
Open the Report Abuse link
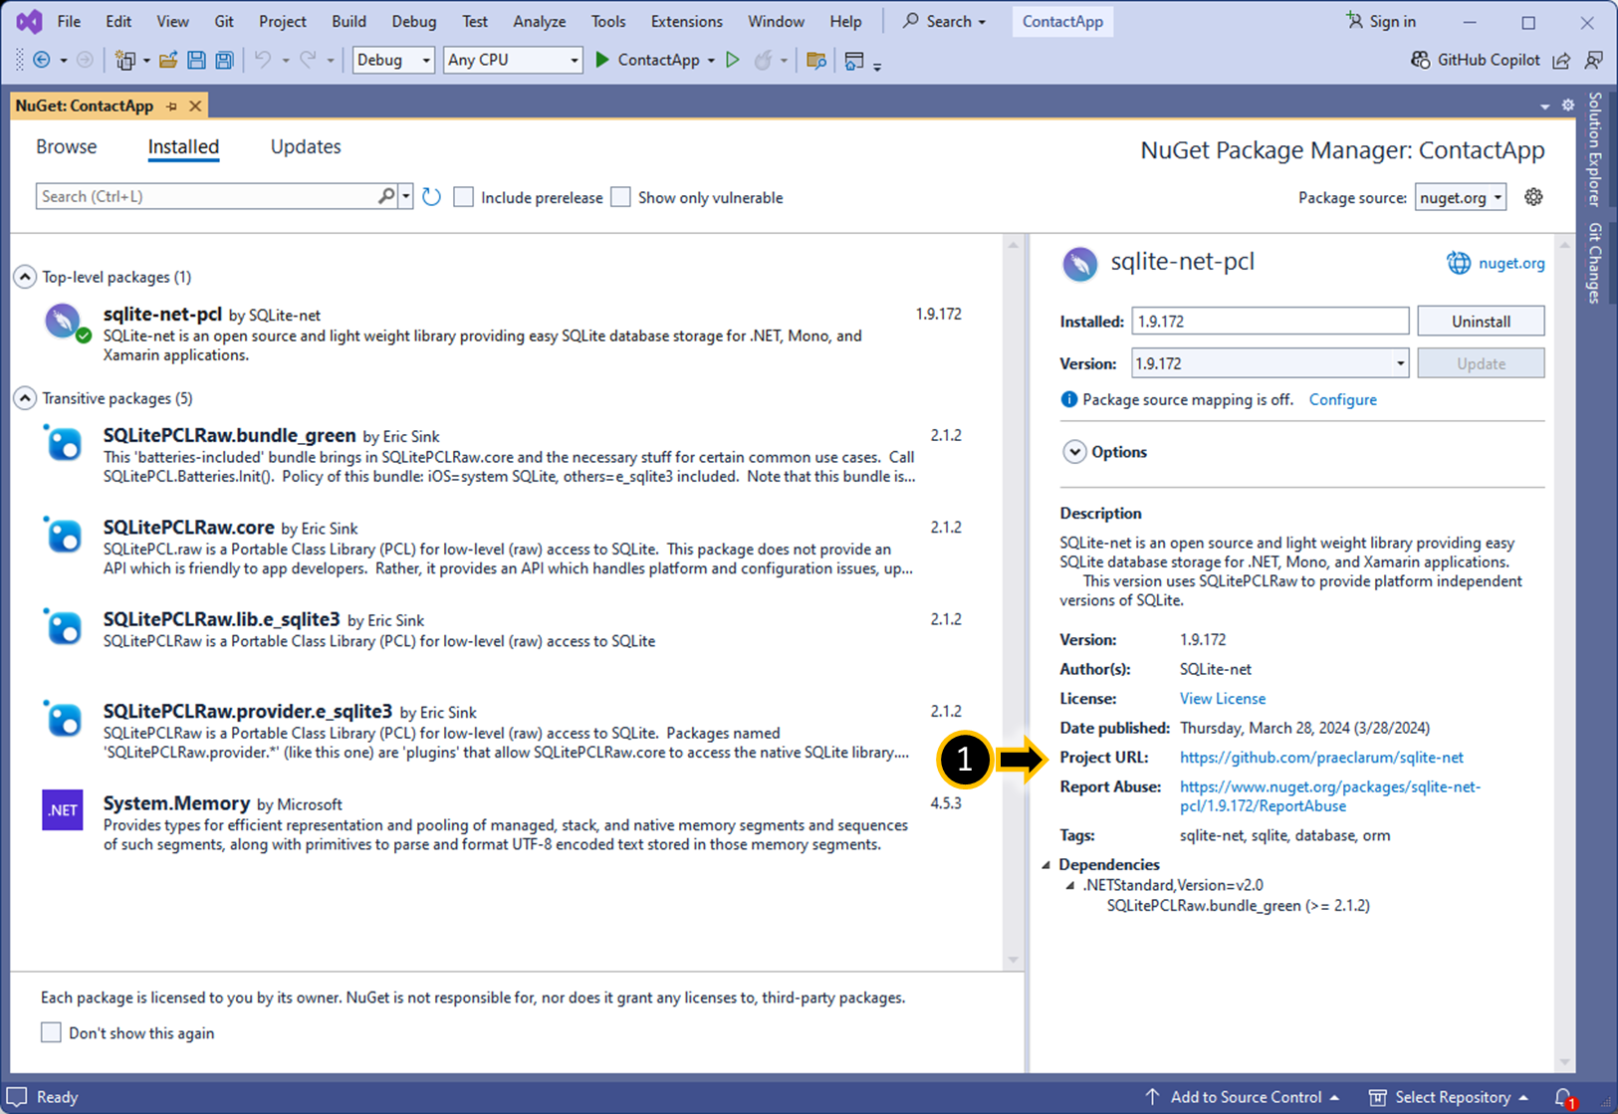pos(1329,796)
